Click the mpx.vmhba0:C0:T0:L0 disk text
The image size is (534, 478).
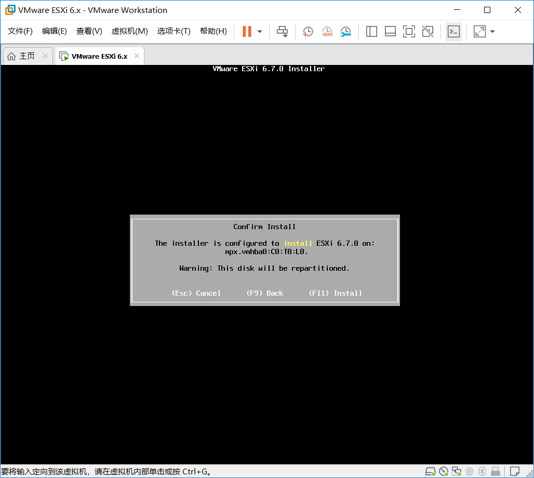(x=266, y=252)
